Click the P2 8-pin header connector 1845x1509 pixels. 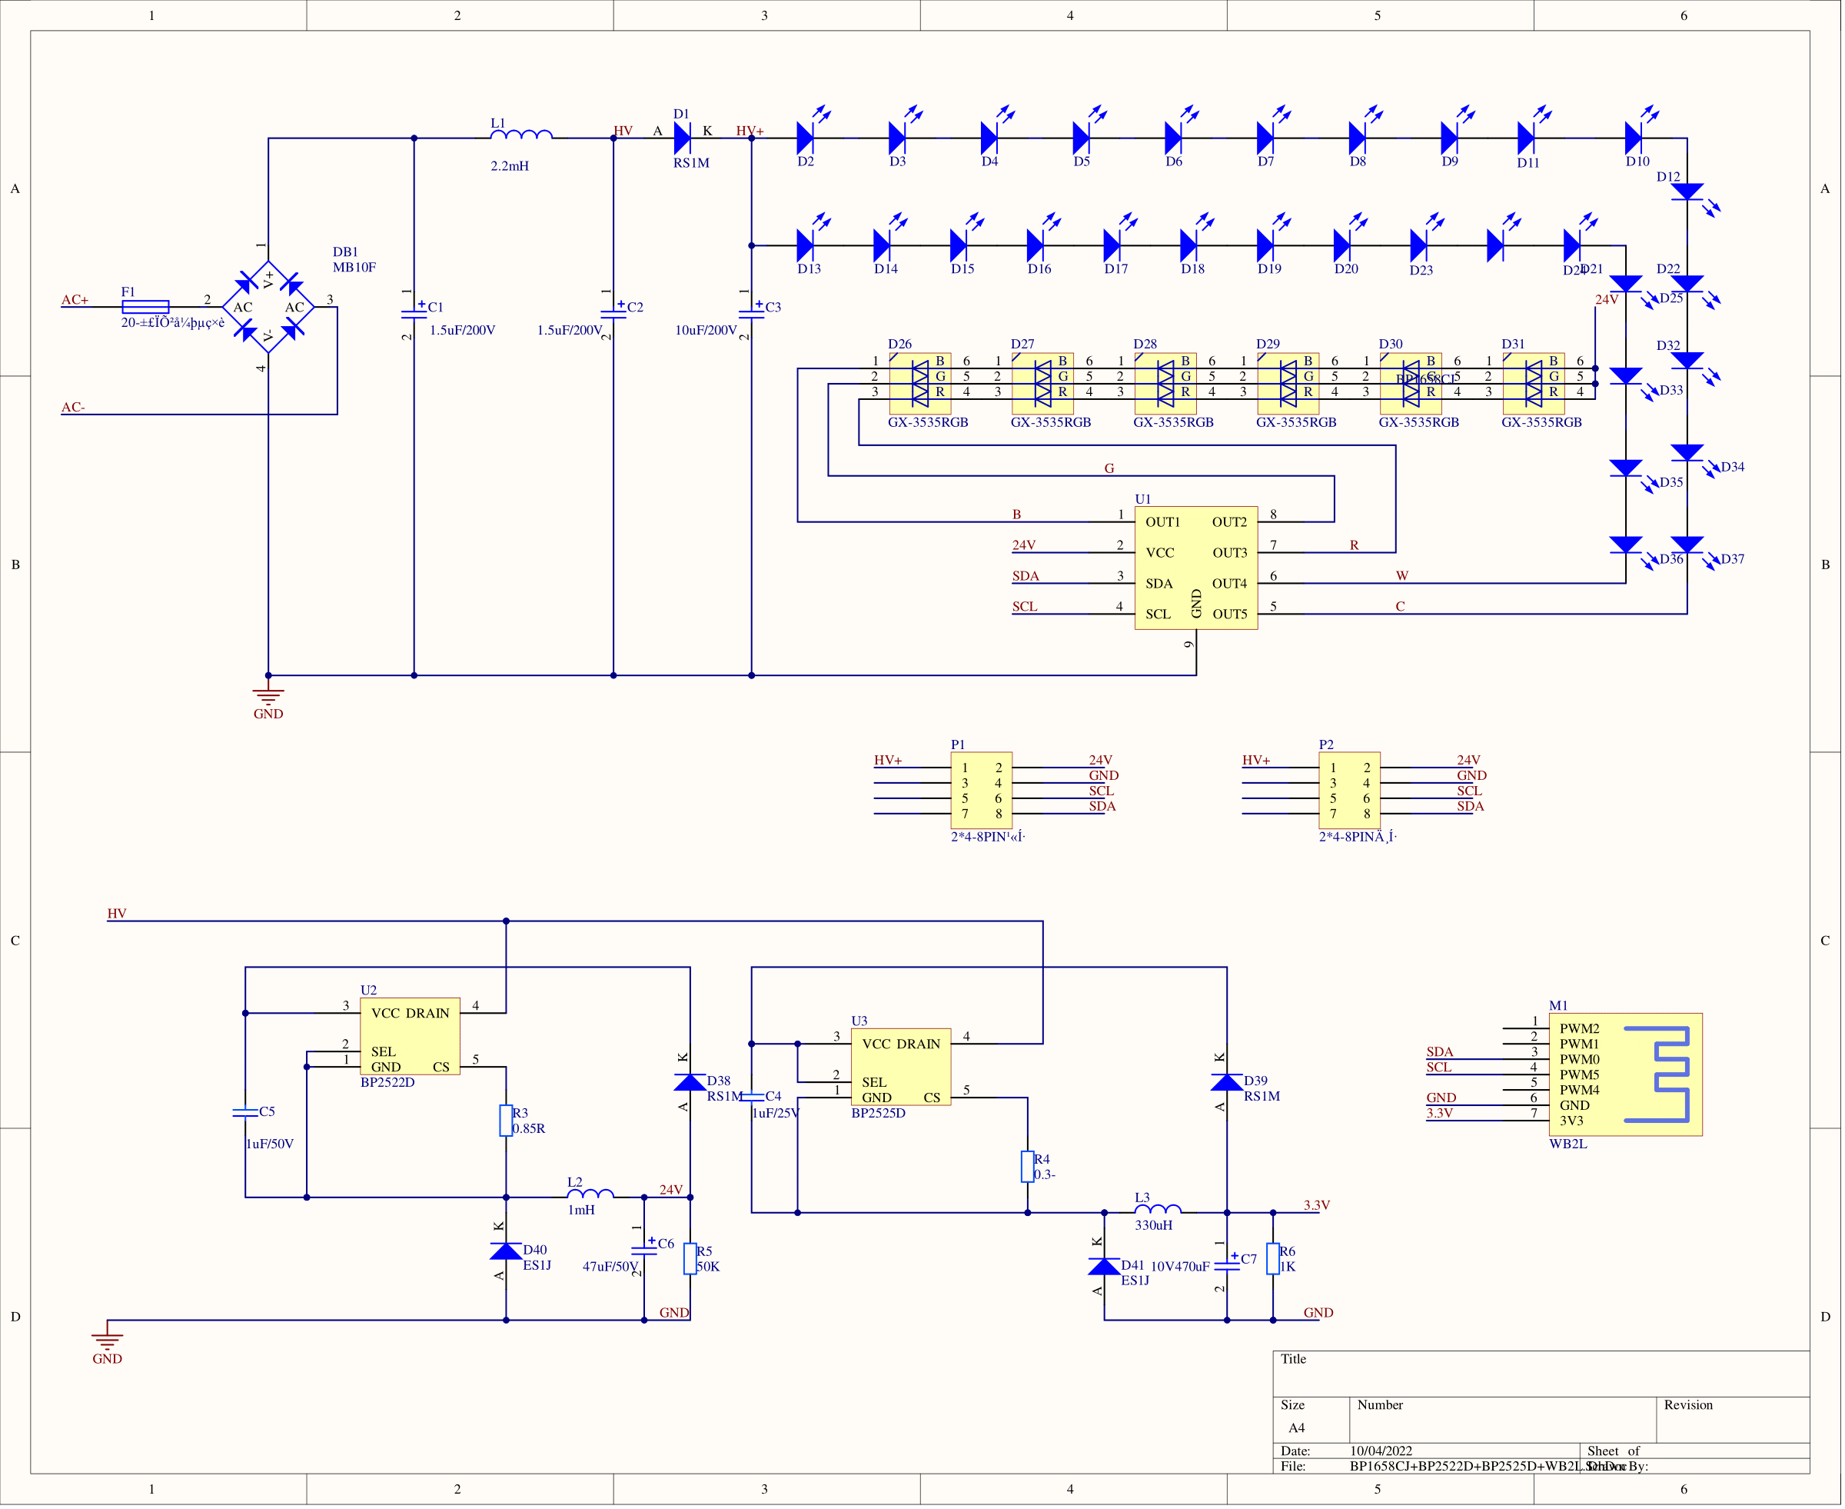point(1349,790)
